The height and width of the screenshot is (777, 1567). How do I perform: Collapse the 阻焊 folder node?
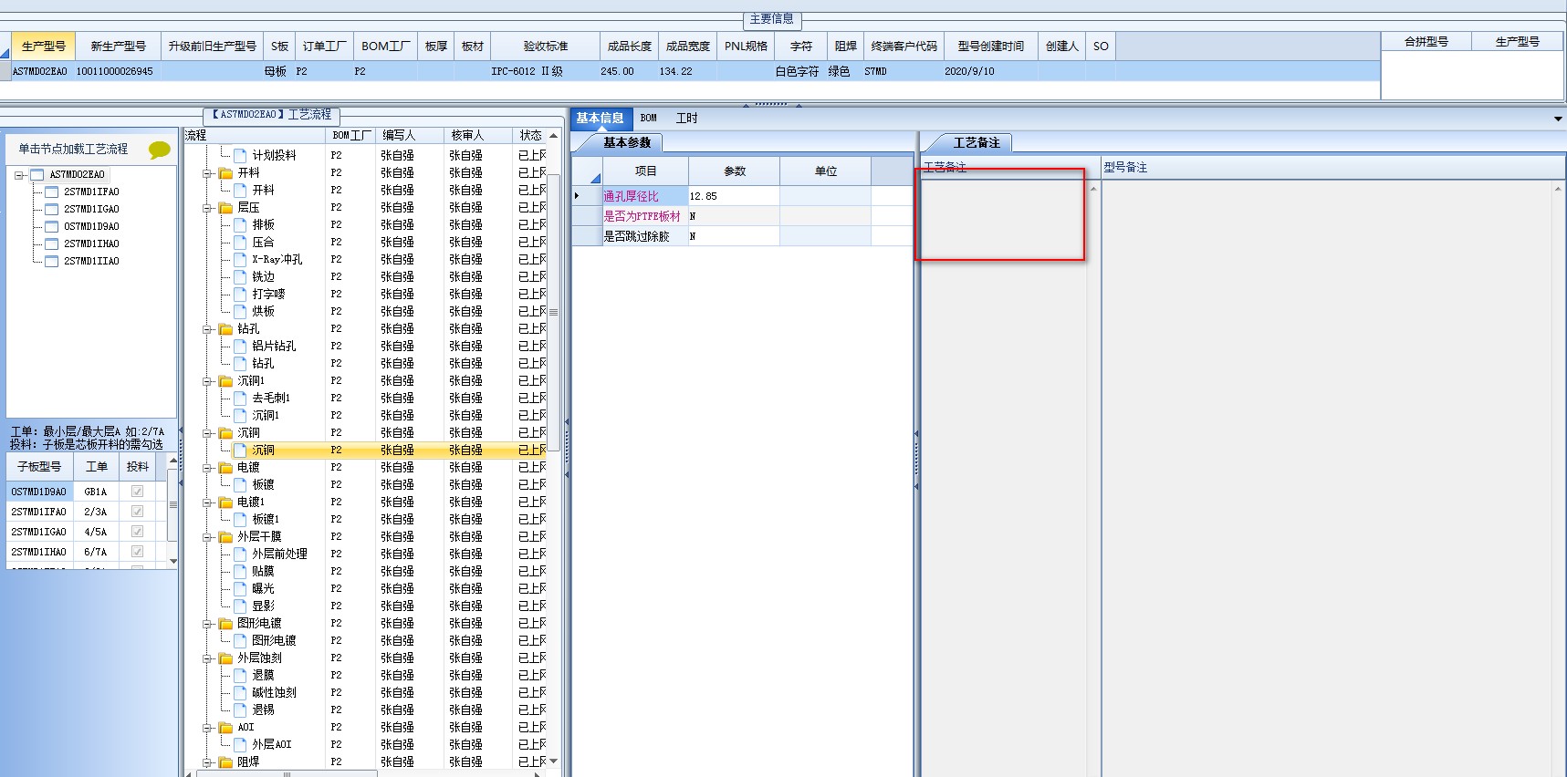coord(207,762)
